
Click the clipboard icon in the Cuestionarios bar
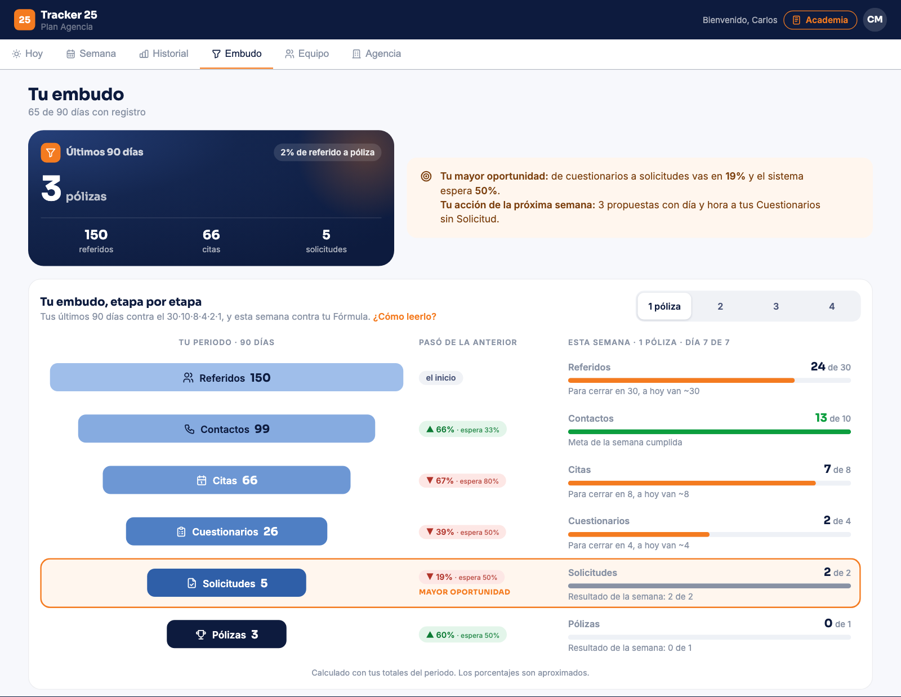coord(181,531)
